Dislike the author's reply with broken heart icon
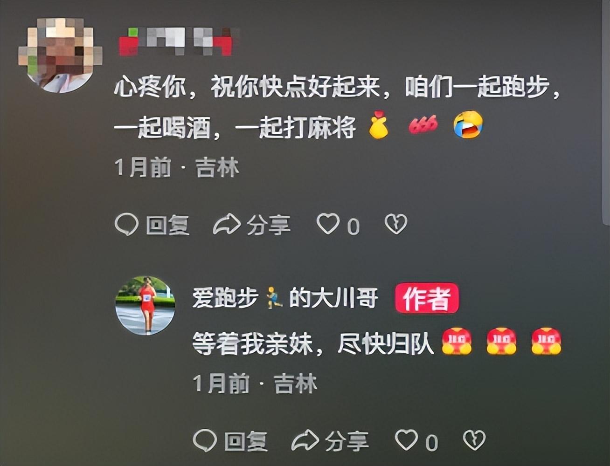610x466 pixels. point(474,440)
